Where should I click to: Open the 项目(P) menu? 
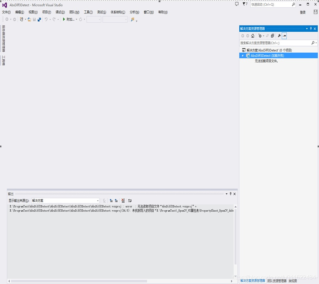point(47,12)
